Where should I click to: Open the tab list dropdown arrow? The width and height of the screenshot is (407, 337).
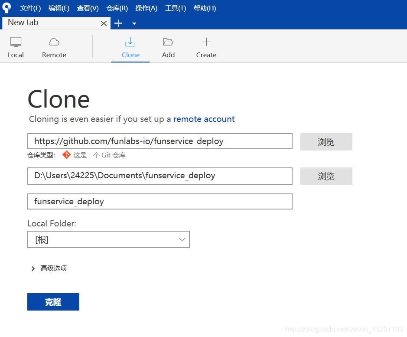click(x=134, y=23)
